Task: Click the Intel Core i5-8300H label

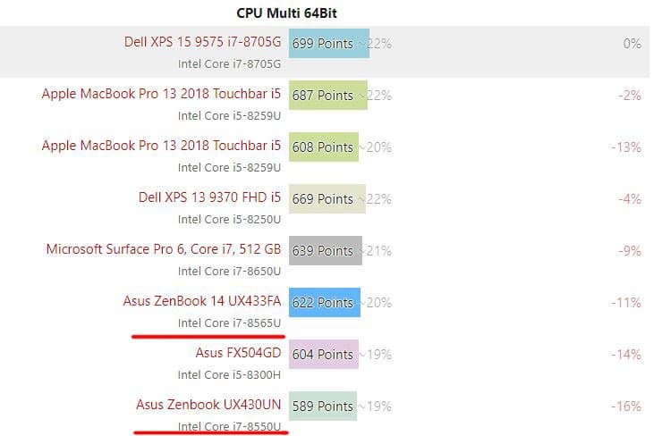Action: [x=229, y=374]
